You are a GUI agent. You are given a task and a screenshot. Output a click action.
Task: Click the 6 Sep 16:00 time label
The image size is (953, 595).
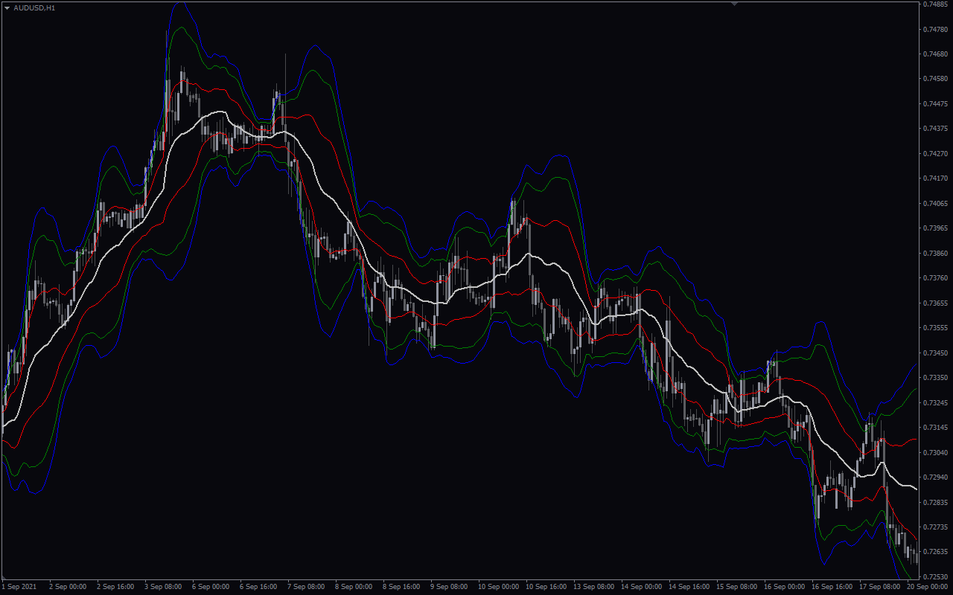[258, 587]
